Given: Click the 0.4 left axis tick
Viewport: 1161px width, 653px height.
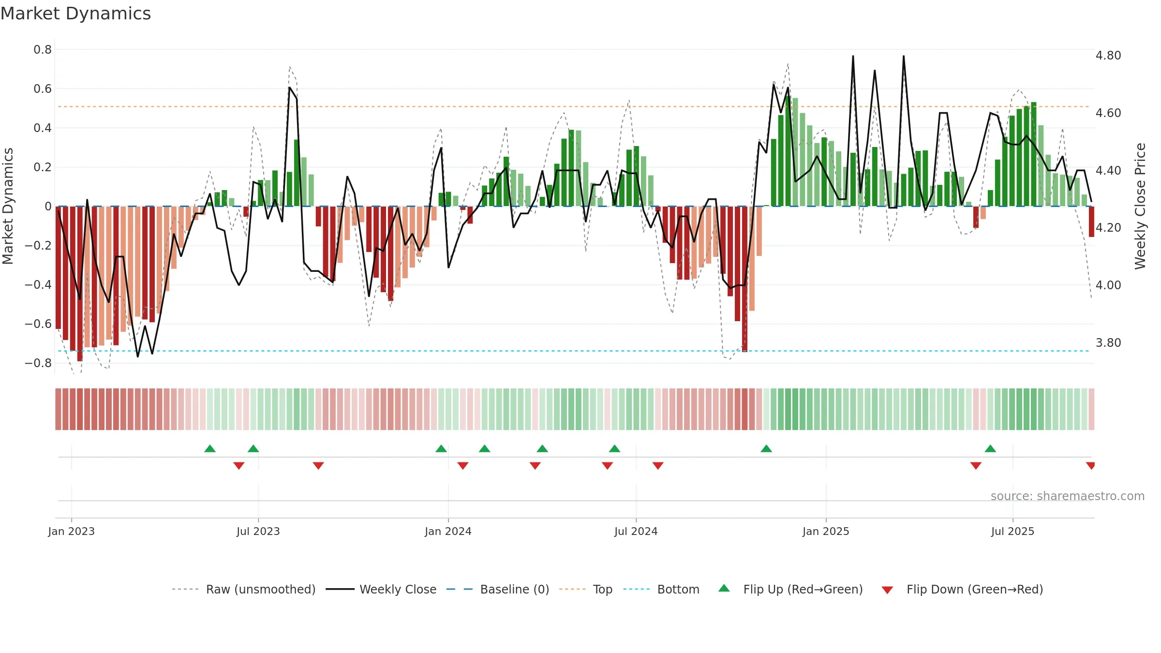Looking at the screenshot, I should [x=43, y=128].
